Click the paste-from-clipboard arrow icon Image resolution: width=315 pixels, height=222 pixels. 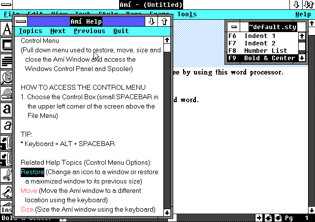(6, 159)
